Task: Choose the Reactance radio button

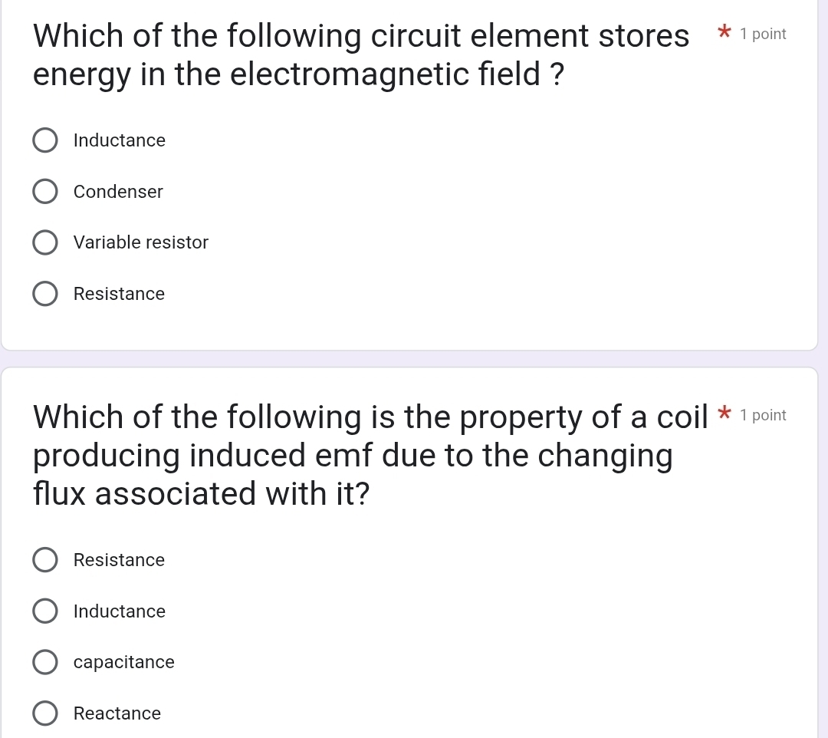Action: coord(45,713)
